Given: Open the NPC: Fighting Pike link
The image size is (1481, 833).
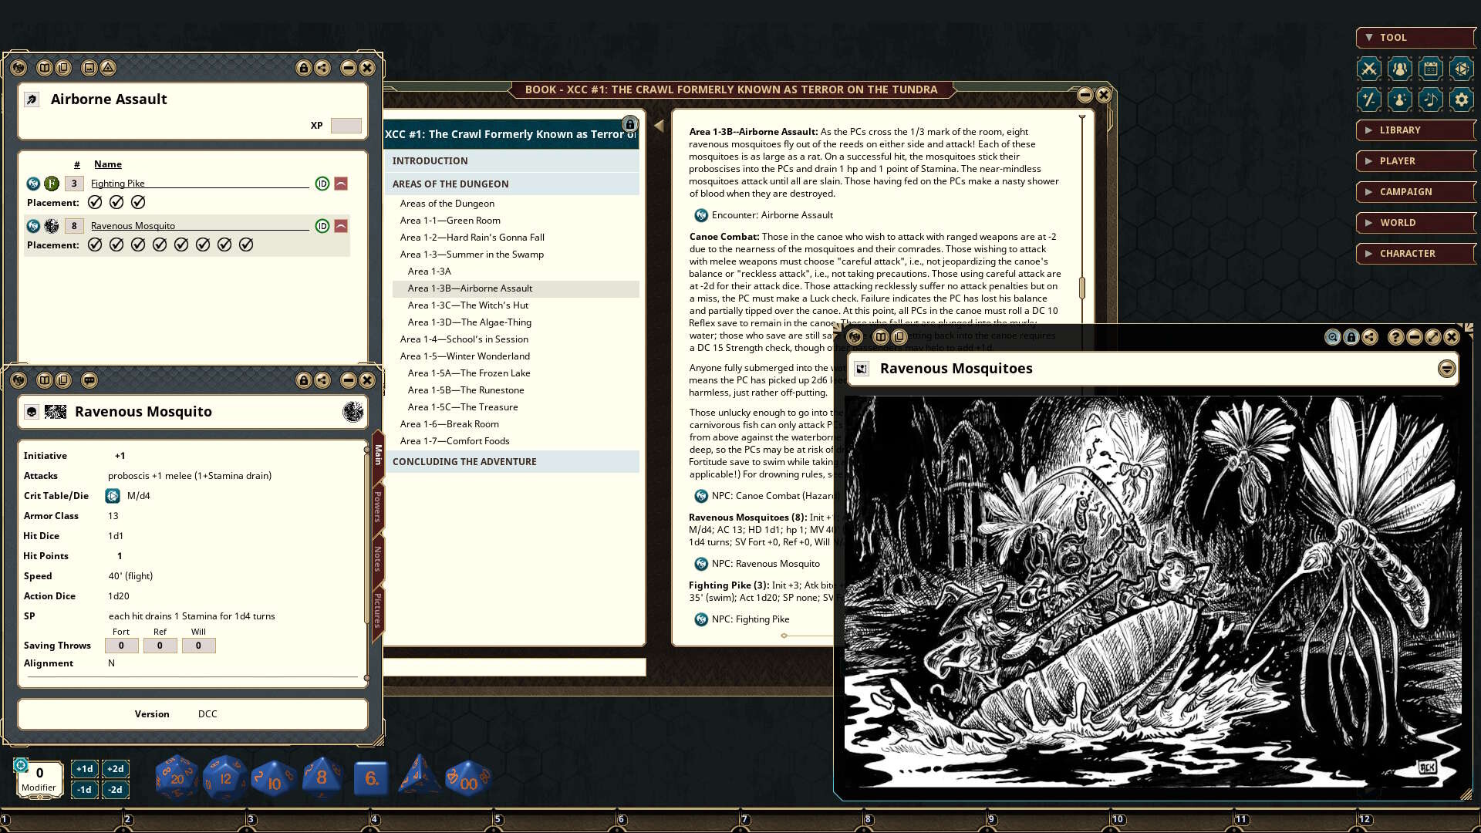Looking at the screenshot, I should (x=750, y=619).
